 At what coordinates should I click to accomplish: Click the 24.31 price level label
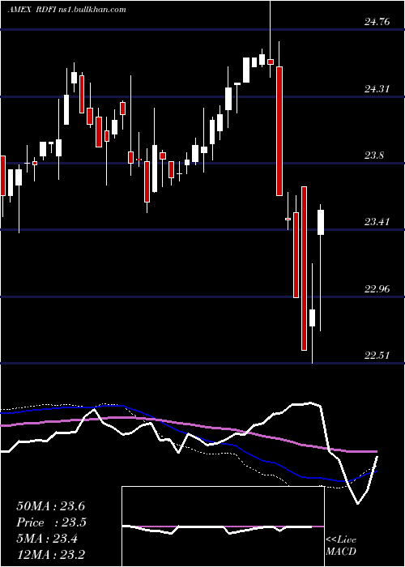(x=377, y=88)
